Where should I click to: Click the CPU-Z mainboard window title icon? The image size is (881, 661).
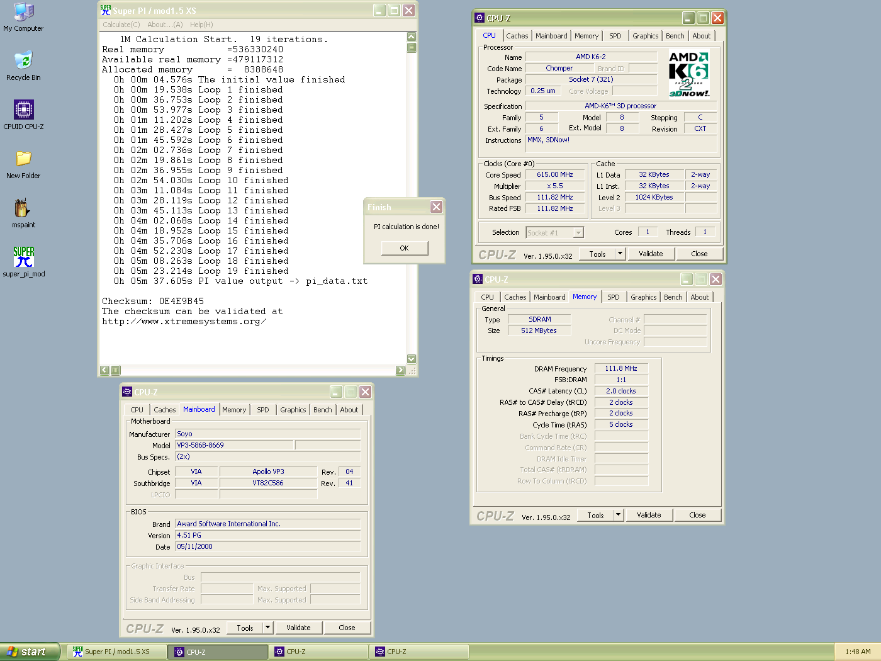(x=127, y=392)
